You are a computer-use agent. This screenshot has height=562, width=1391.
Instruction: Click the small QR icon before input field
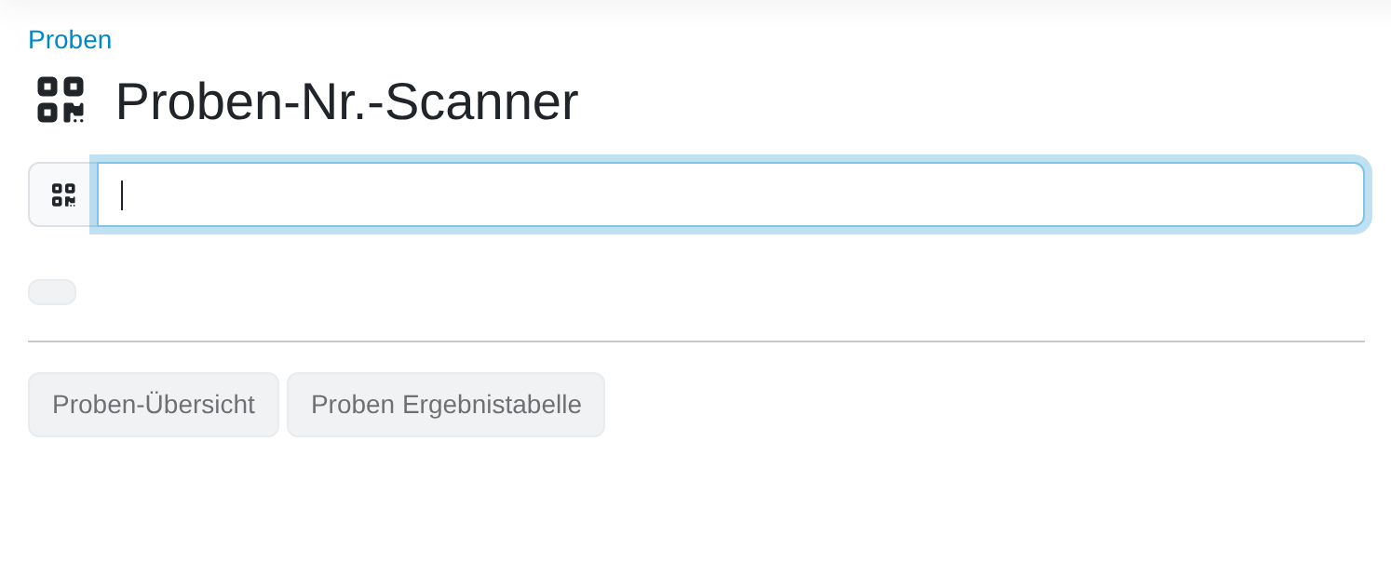click(63, 194)
